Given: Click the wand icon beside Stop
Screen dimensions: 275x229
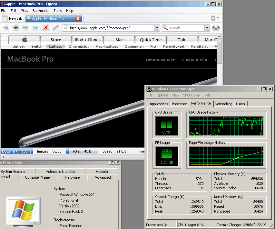Looking at the screenshot, I should [56, 28].
